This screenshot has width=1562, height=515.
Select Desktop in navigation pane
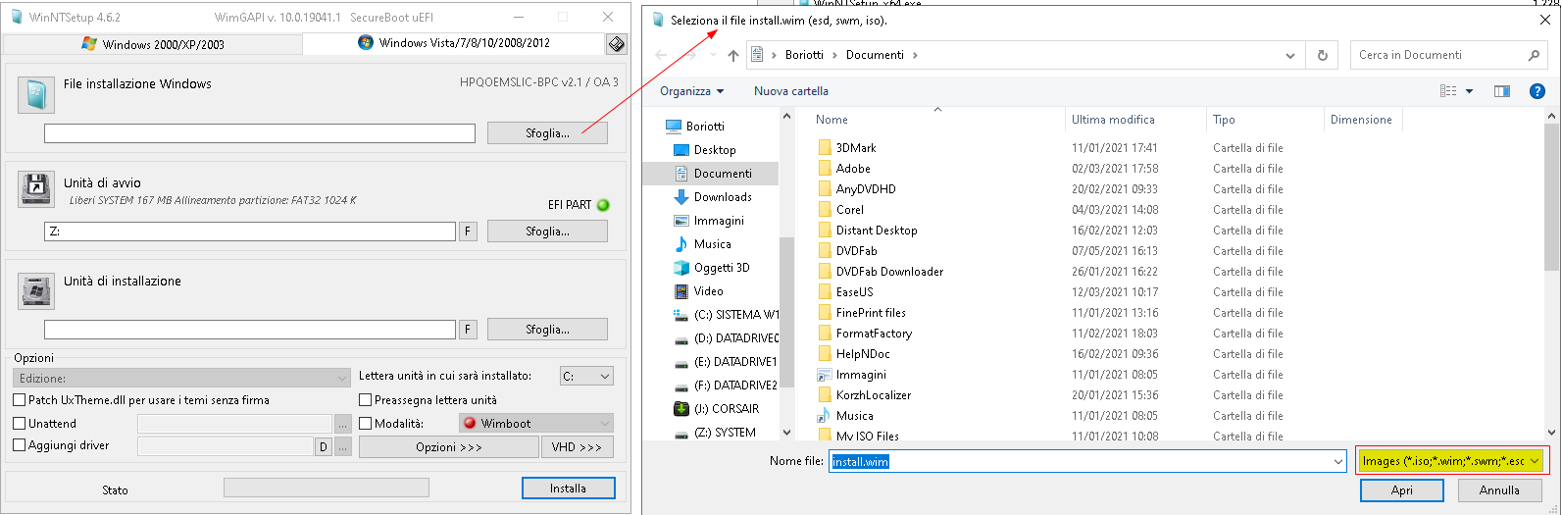click(x=715, y=150)
